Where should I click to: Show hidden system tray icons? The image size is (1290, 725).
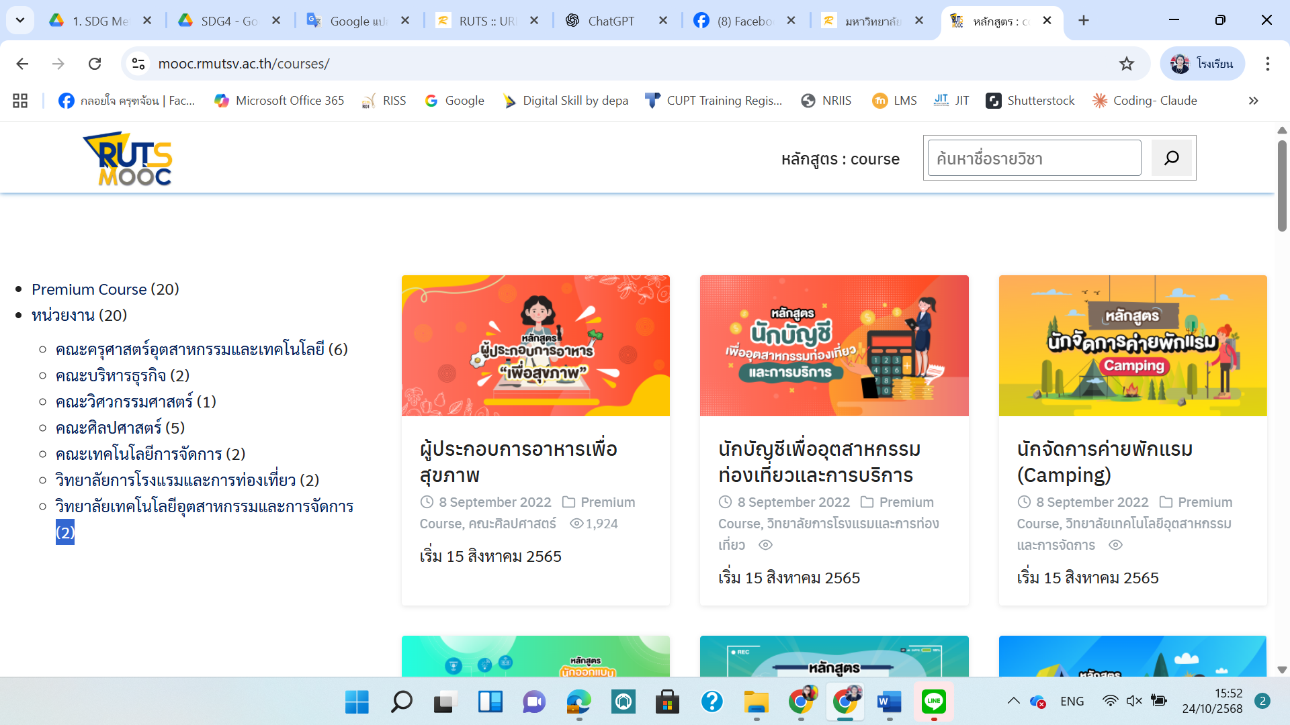click(x=1013, y=701)
